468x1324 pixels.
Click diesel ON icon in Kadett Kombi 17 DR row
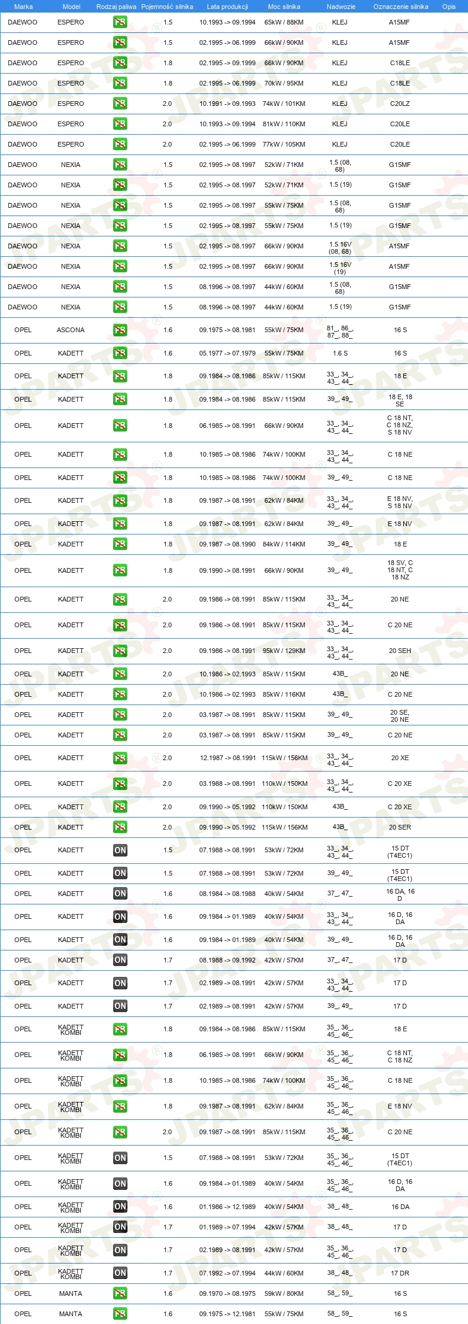120,1273
